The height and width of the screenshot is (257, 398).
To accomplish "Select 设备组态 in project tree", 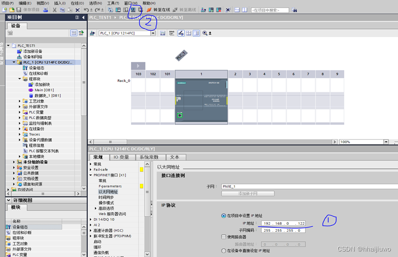I will pyautogui.click(x=36, y=68).
